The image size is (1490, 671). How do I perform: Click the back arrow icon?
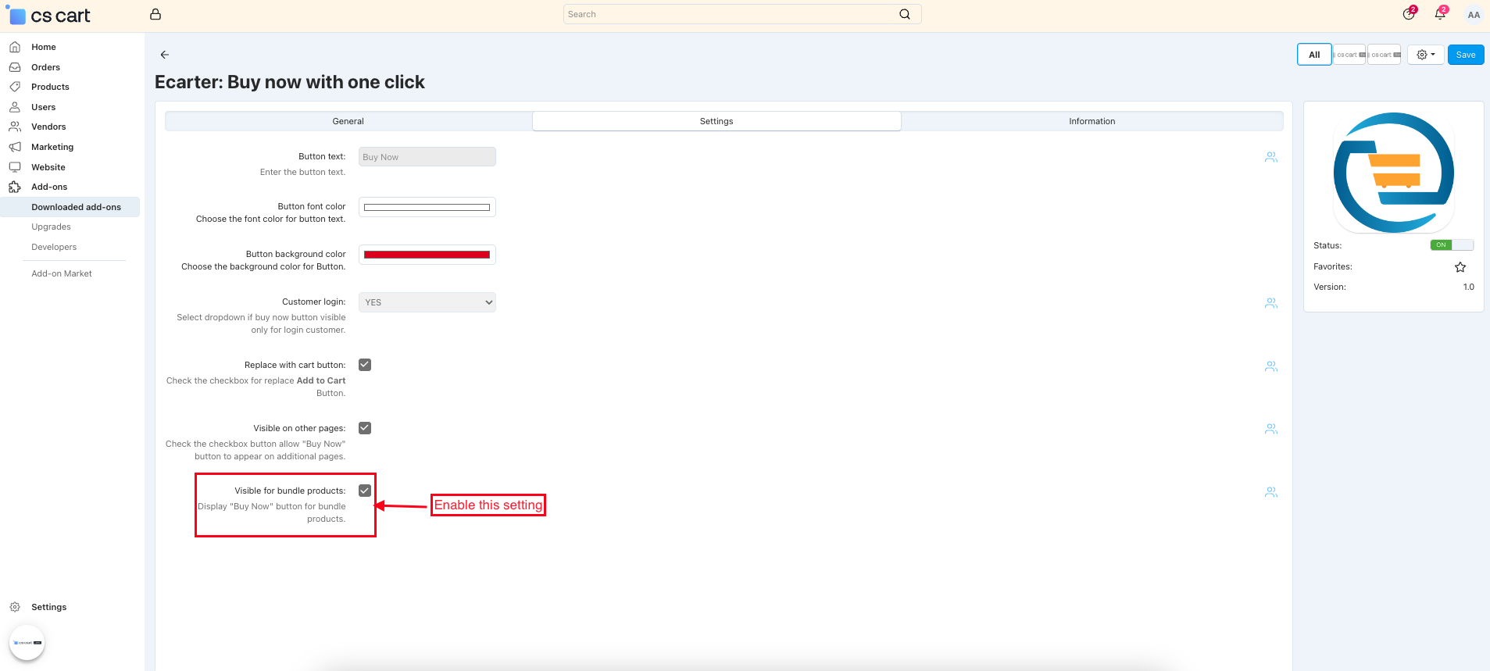pyautogui.click(x=164, y=55)
